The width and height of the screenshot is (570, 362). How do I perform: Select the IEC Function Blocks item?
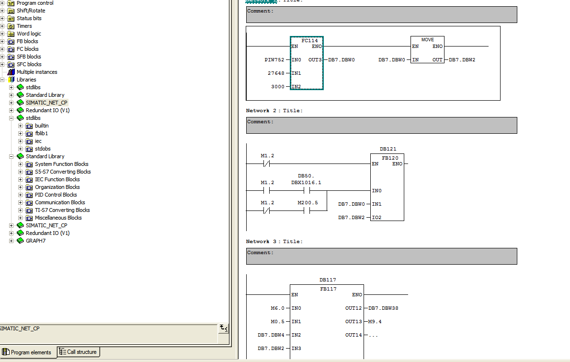click(x=57, y=179)
